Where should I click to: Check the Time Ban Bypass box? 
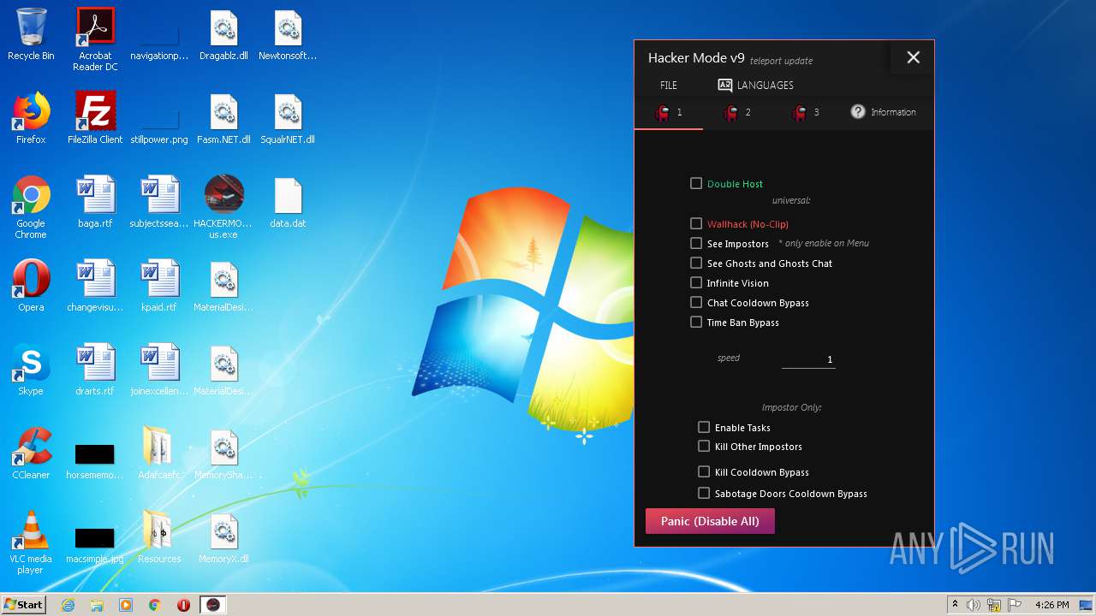(696, 322)
